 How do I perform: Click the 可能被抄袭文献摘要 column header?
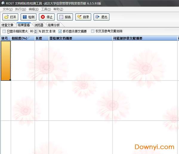click(x=145, y=38)
